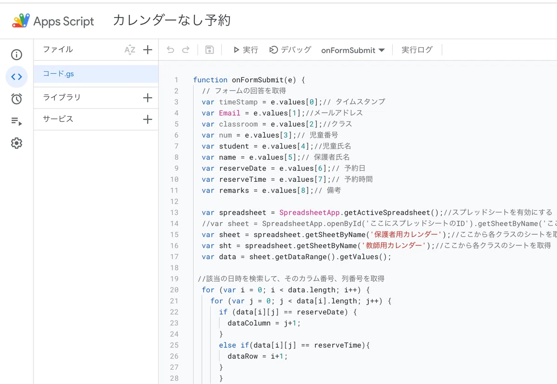Click line number 1 in gutter
This screenshot has width=557, height=384.
176,80
